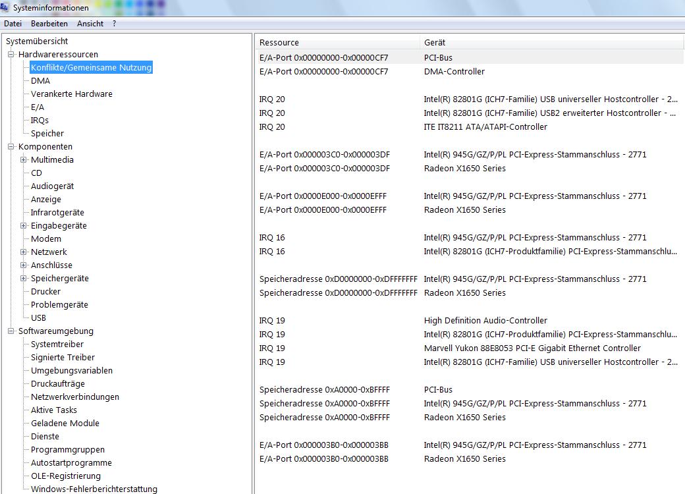Select Geladene Module in the tree

[x=65, y=423]
